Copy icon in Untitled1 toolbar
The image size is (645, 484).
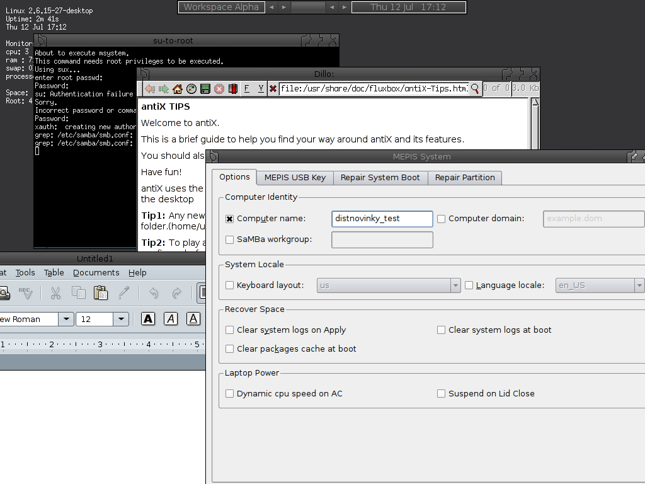click(x=78, y=293)
